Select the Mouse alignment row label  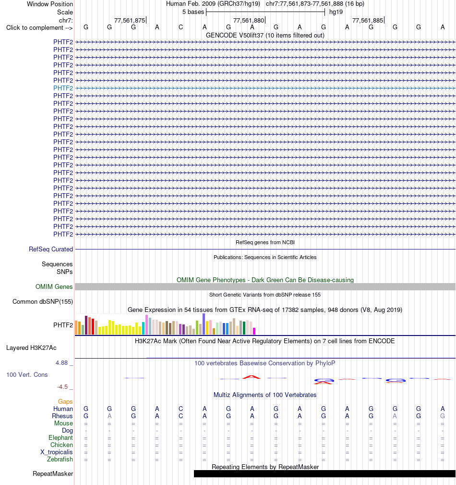click(64, 423)
